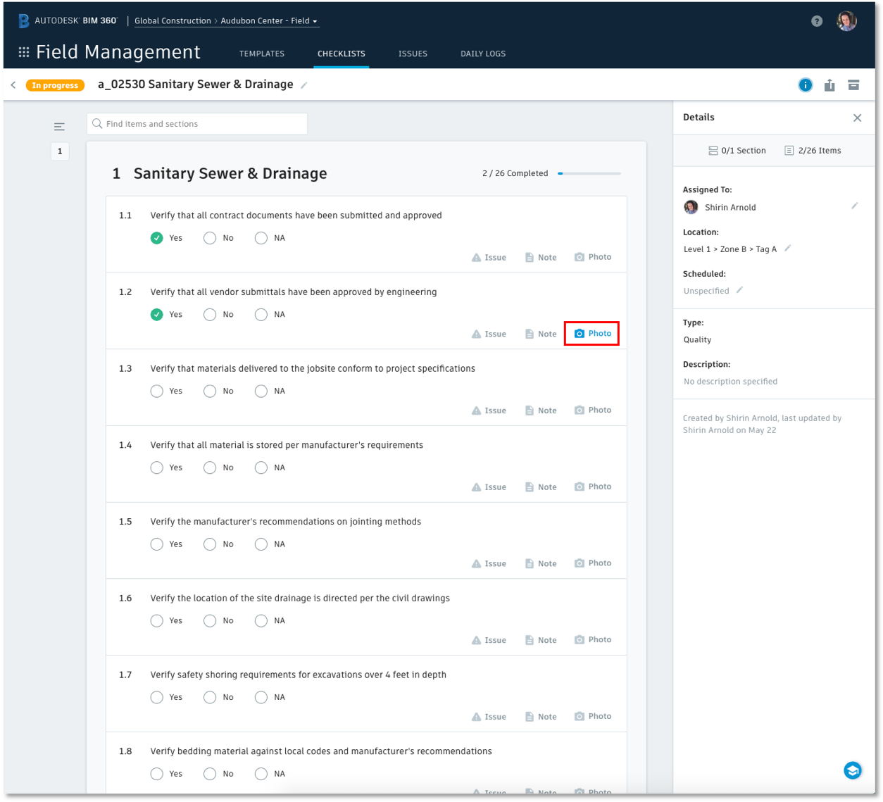The image size is (883, 802).
Task: Attach a Photo to item 1.2
Action: coord(592,333)
